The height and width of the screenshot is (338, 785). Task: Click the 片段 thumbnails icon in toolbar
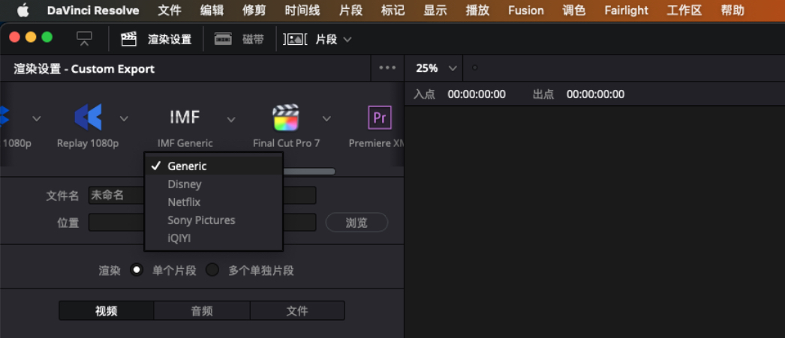tap(296, 40)
